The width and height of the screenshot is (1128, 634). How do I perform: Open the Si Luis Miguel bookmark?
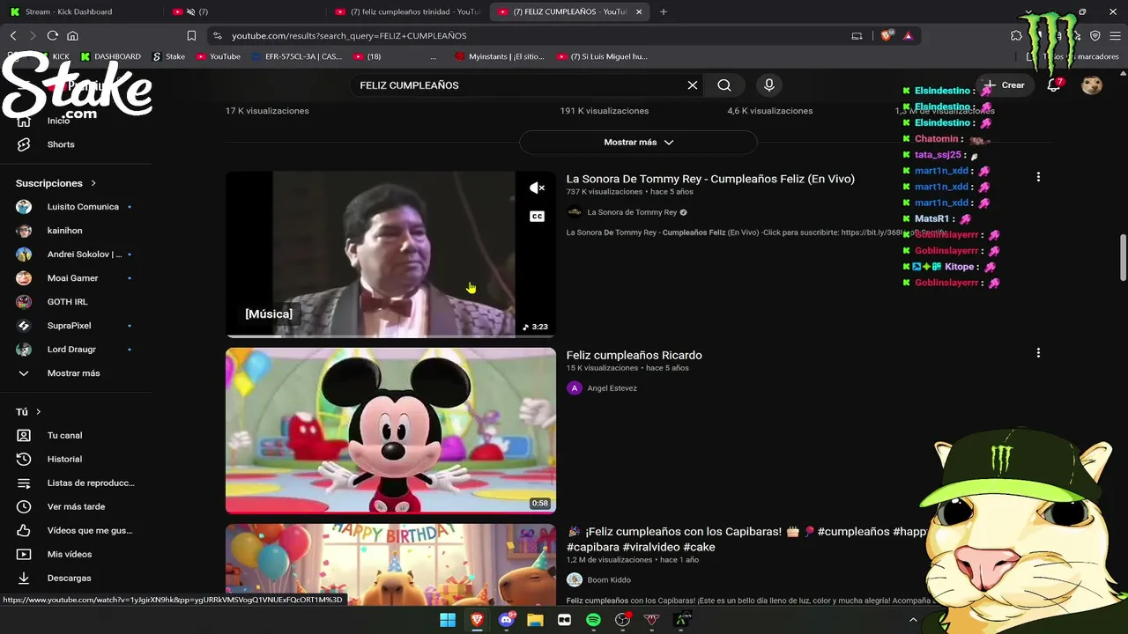(x=603, y=56)
